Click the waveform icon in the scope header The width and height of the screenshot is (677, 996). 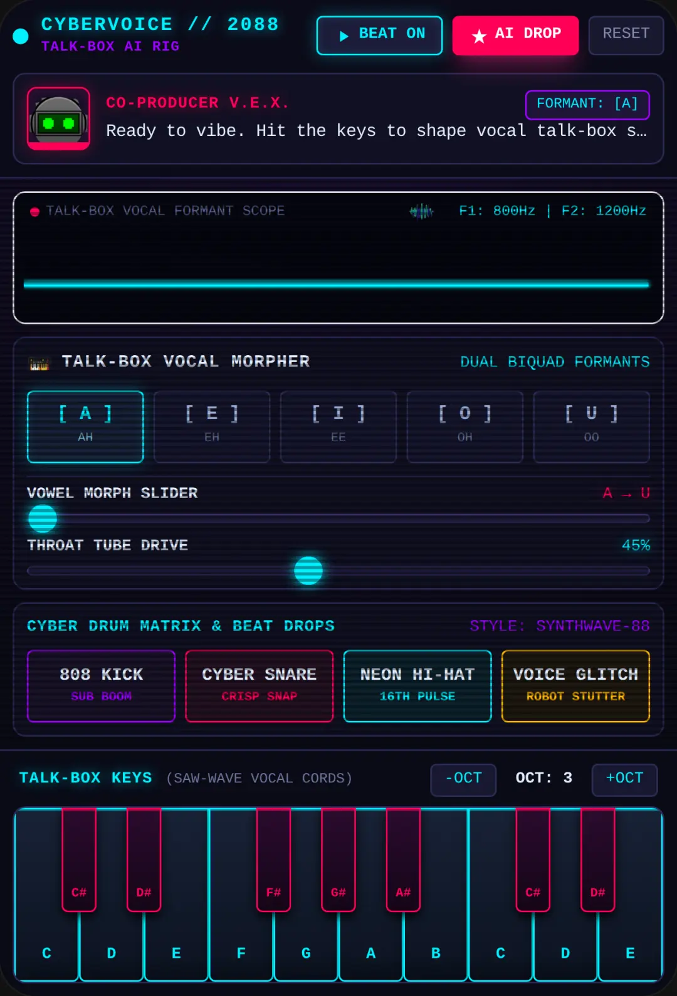click(x=421, y=212)
